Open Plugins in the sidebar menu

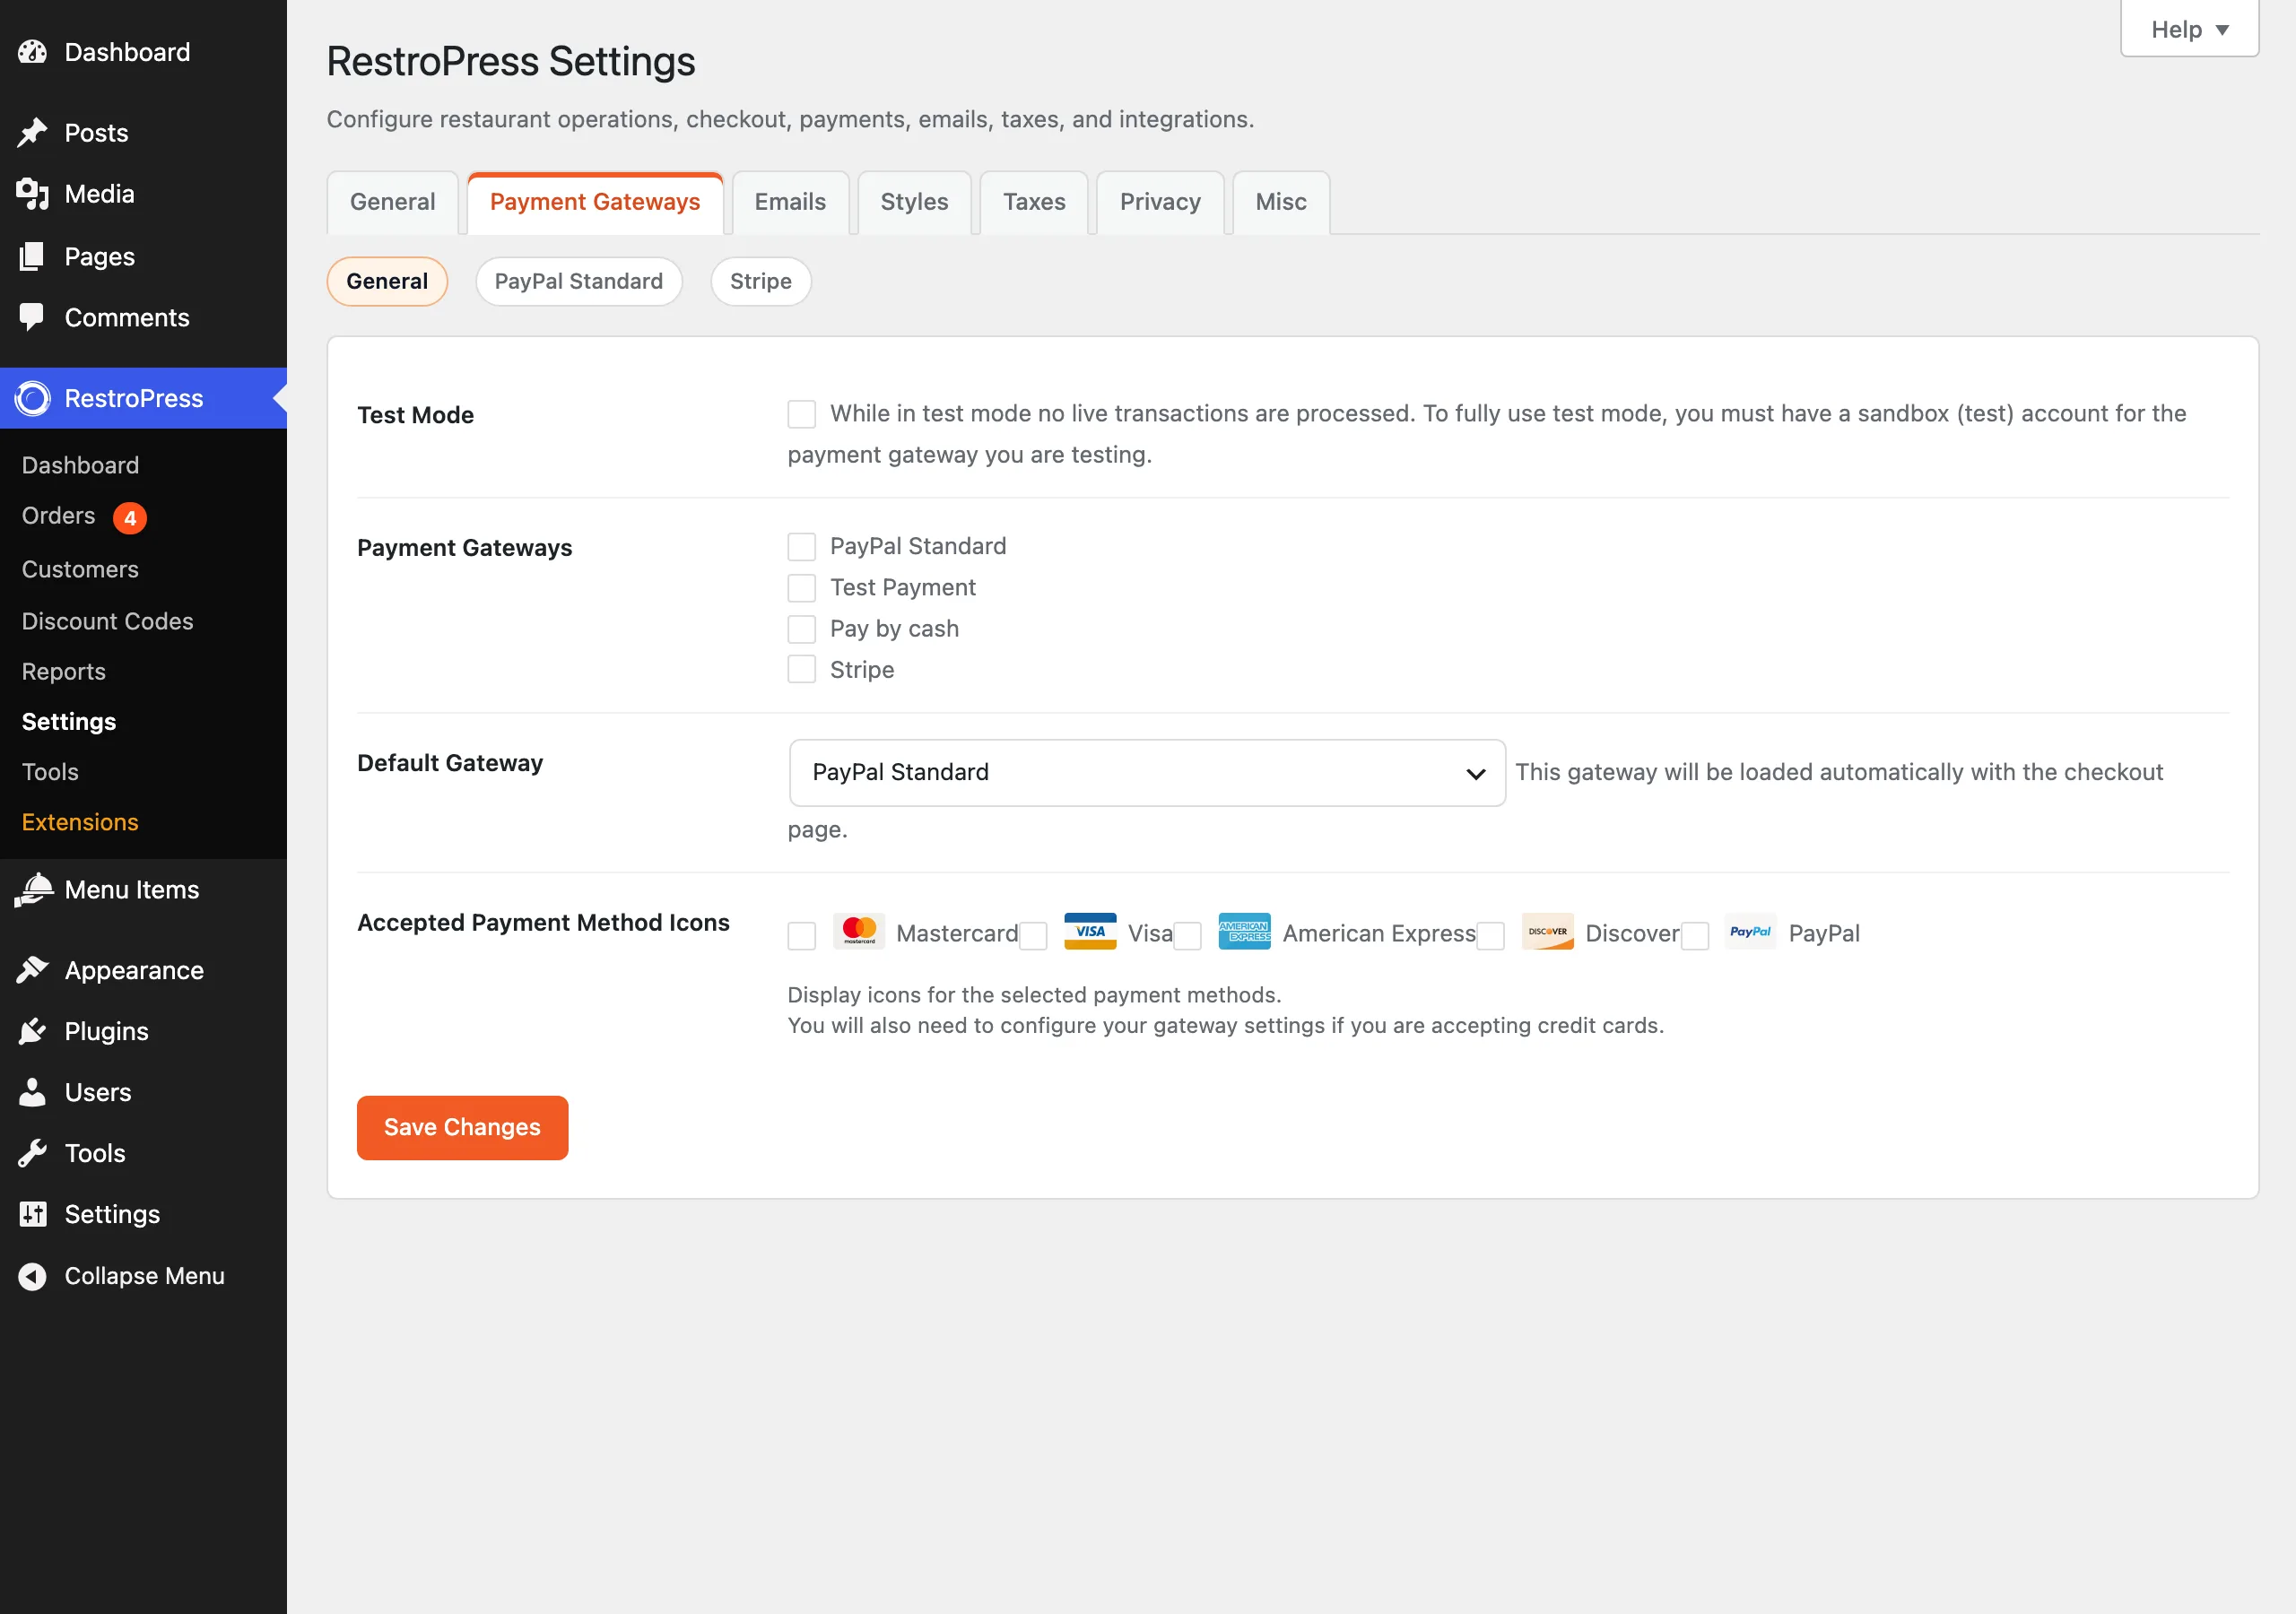106,1031
